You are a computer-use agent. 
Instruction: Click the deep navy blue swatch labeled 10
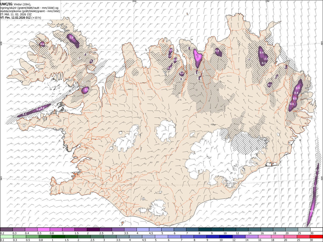pos(226,237)
